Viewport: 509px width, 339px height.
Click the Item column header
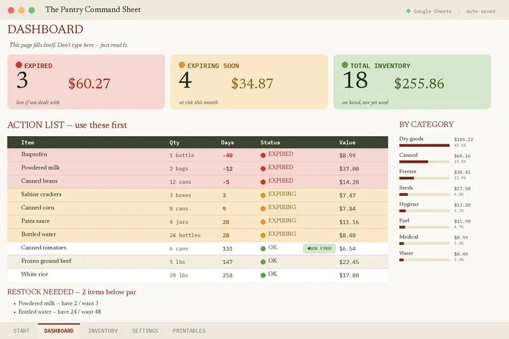tap(27, 142)
